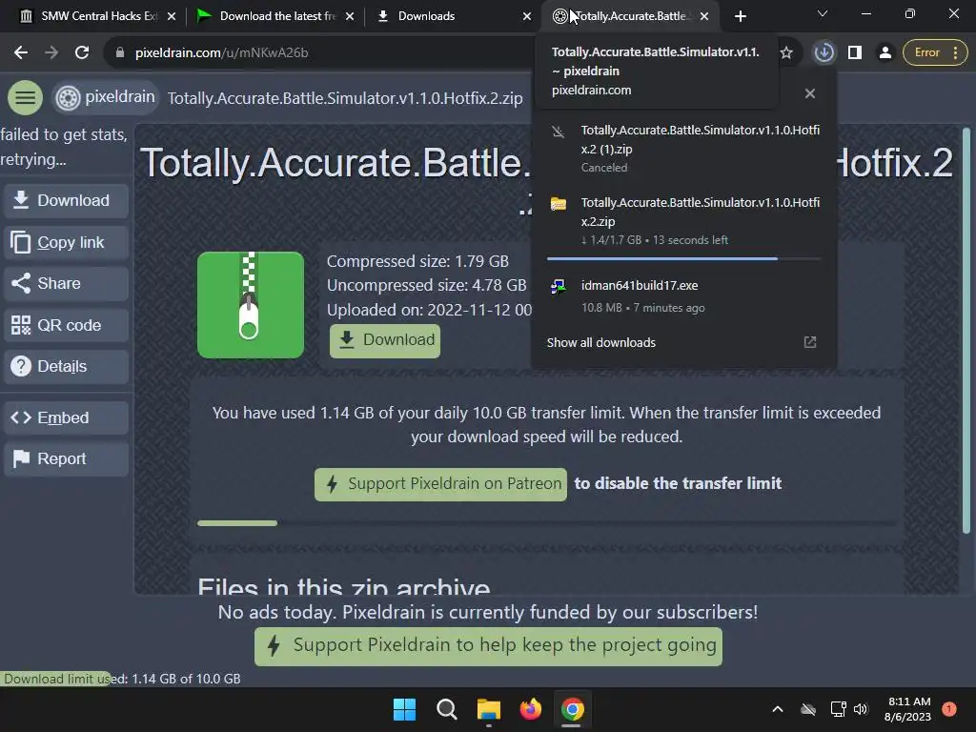Image resolution: width=976 pixels, height=732 pixels.
Task: Click the idman641build17.exe download entry
Action: pyautogui.click(x=683, y=296)
